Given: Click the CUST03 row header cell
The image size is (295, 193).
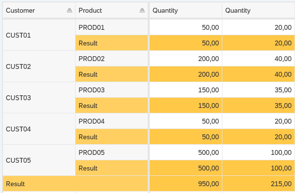Looking at the screenshot, I should [x=39, y=98].
